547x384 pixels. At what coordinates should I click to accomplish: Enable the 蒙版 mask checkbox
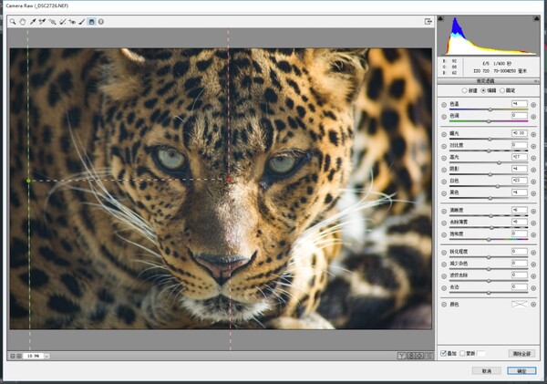point(462,353)
